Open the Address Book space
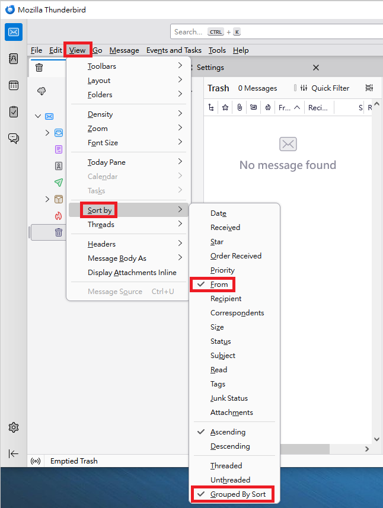Image resolution: width=383 pixels, height=508 pixels. click(x=14, y=59)
